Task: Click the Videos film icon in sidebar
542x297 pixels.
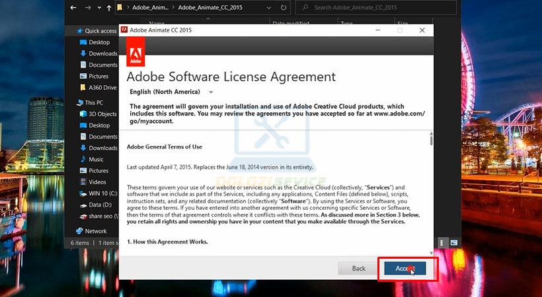Action: coord(83,181)
